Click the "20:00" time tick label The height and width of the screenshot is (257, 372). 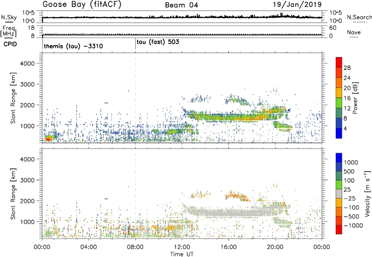pyautogui.click(x=275, y=247)
